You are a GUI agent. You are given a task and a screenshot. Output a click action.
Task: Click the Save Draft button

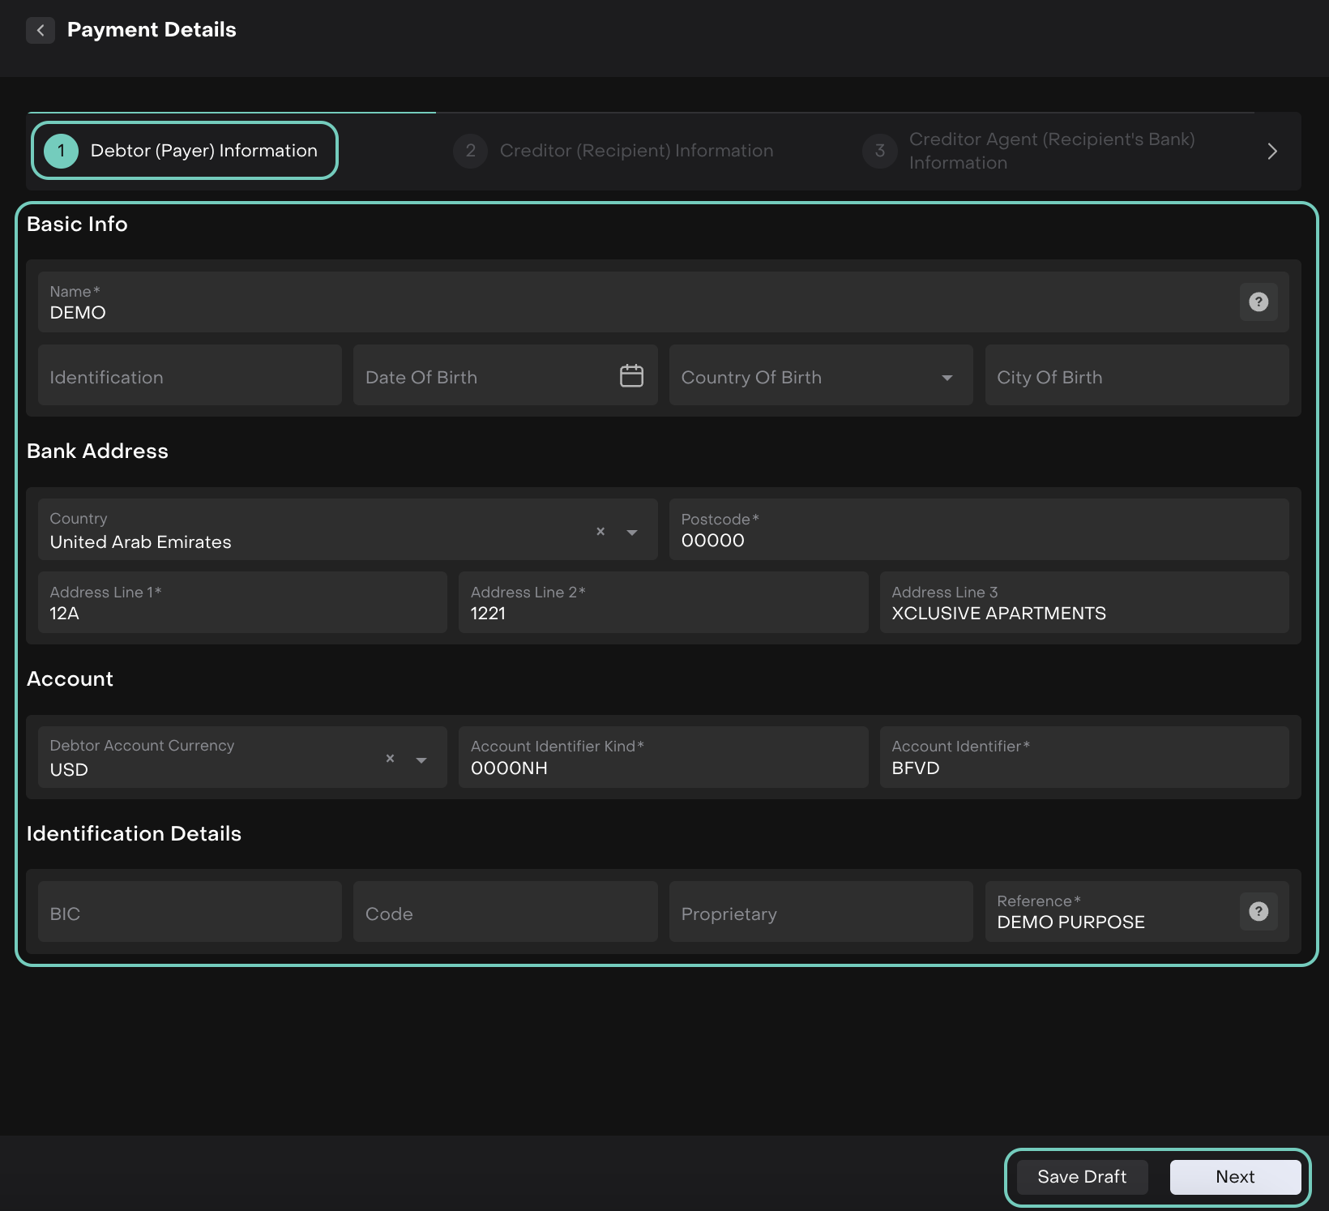tap(1081, 1177)
